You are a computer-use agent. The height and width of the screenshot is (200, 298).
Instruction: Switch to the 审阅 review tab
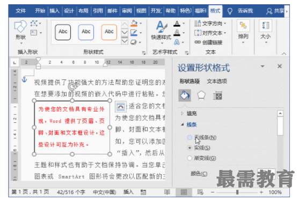(x=127, y=11)
